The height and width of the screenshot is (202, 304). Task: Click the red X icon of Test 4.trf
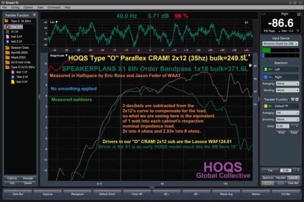8,27
